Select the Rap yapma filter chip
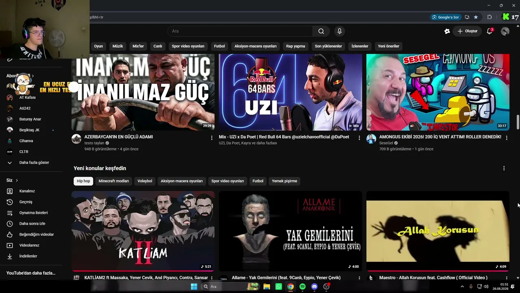This screenshot has height=293, width=520. point(296,46)
